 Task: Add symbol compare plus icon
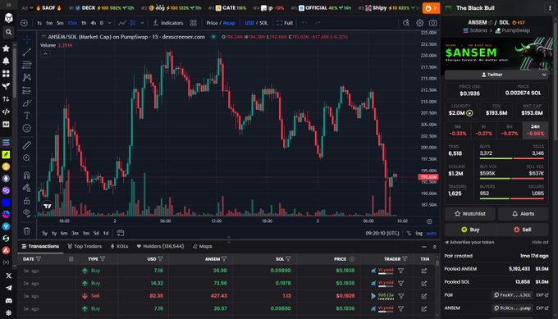point(24,23)
